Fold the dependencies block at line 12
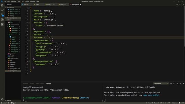 pyautogui.click(x=29, y=40)
